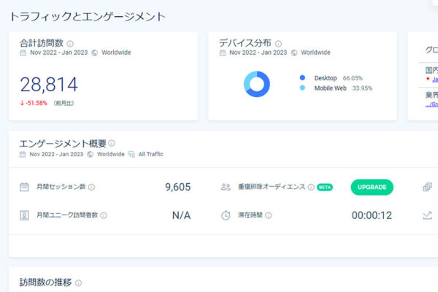Screen dimensions: 438x292
Task: Click calendar icon under エンゲージメント概要 heading
Action: (23, 154)
